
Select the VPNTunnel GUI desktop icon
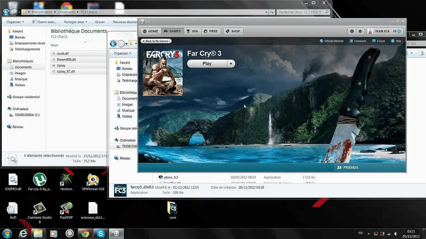pos(92,181)
